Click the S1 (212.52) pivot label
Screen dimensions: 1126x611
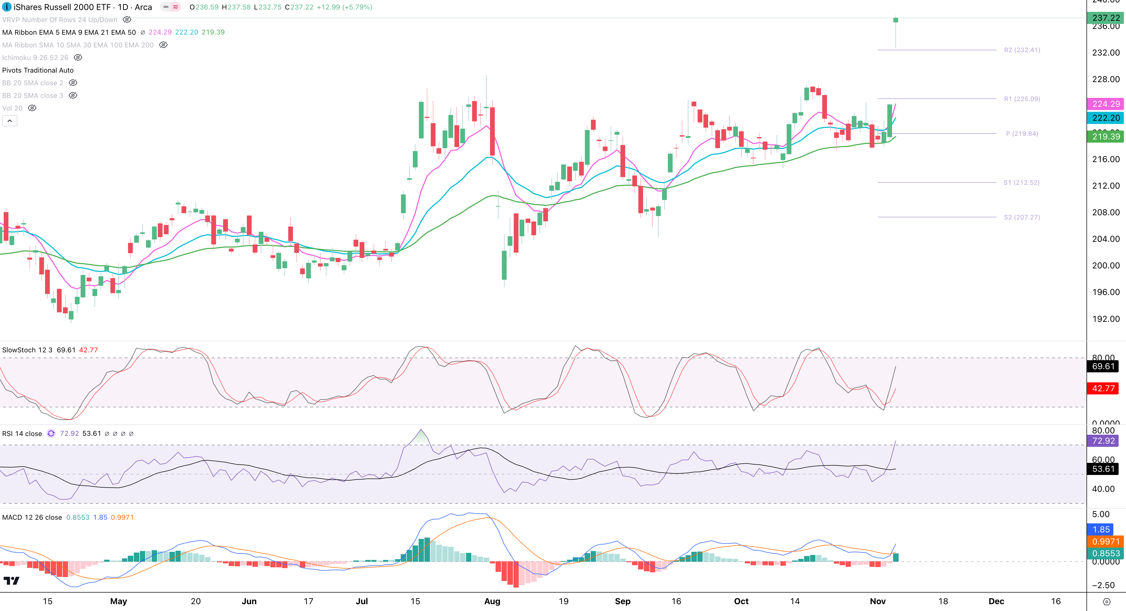point(1021,182)
